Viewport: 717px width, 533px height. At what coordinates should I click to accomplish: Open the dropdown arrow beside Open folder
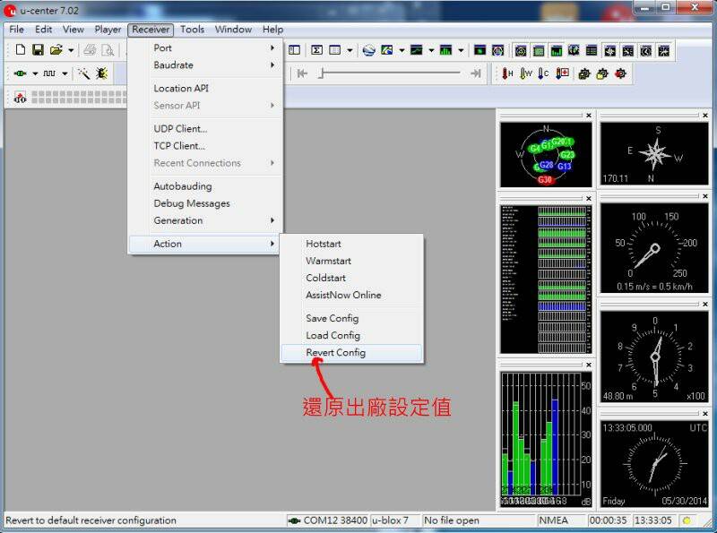[71, 50]
